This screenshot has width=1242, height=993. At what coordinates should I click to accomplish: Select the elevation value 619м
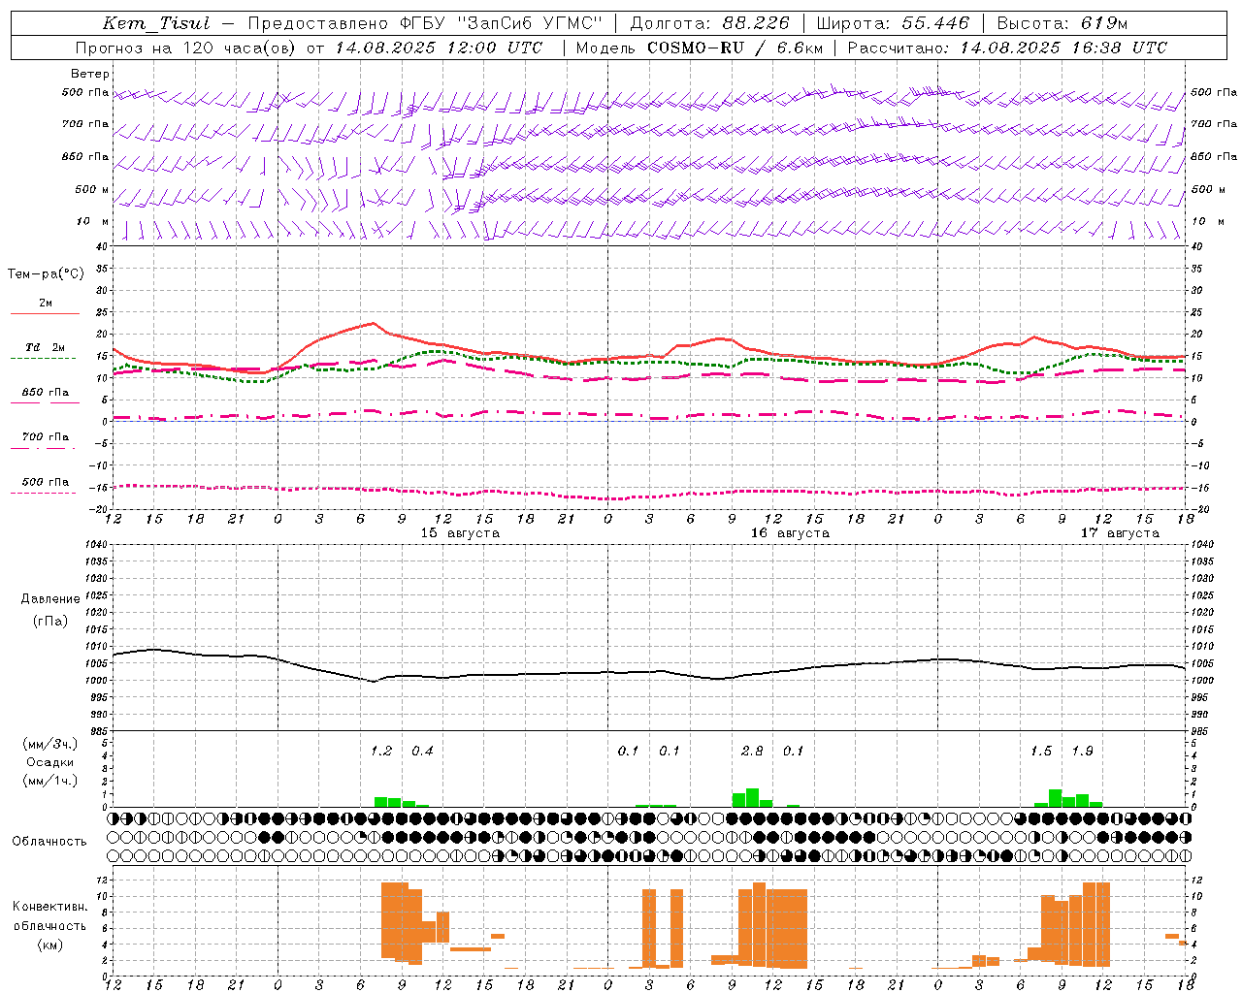pos(1104,23)
